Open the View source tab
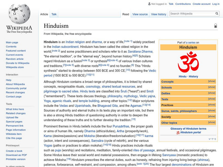Image resolution: width=223 pixels, height=167 pixels. (140, 14)
